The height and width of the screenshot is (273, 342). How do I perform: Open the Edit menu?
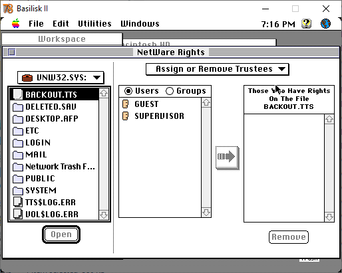[61, 24]
